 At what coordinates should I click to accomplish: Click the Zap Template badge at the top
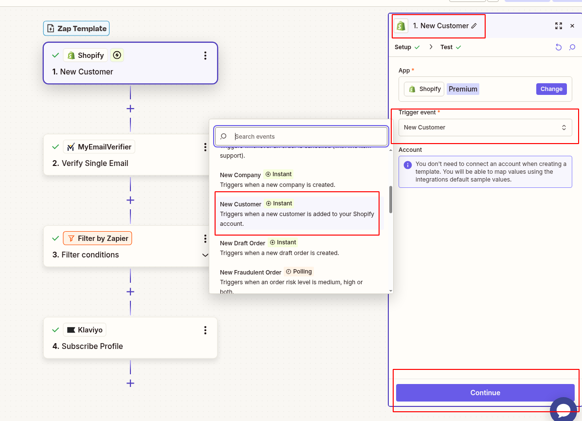point(76,28)
